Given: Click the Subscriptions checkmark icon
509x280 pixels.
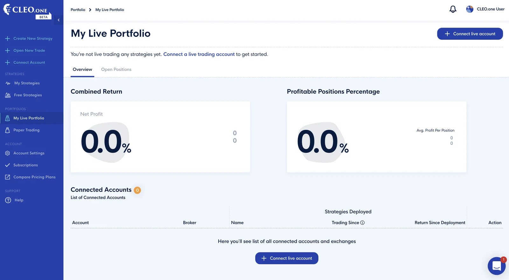Looking at the screenshot, I should (x=7, y=165).
